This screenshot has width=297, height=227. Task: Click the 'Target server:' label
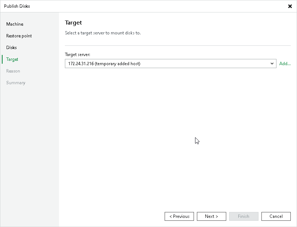click(77, 55)
